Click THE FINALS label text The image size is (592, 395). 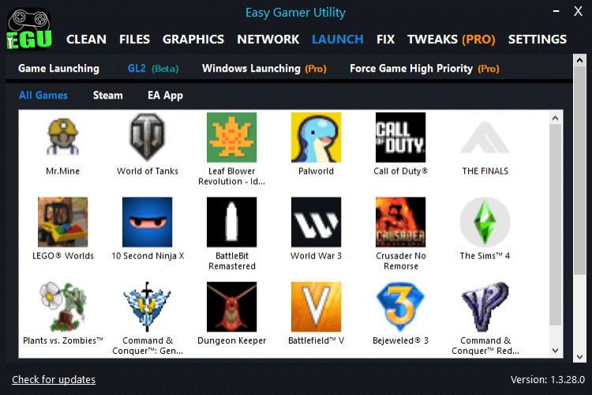(485, 171)
